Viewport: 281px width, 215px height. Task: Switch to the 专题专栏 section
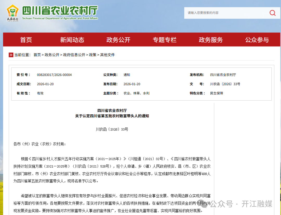(x=164, y=40)
